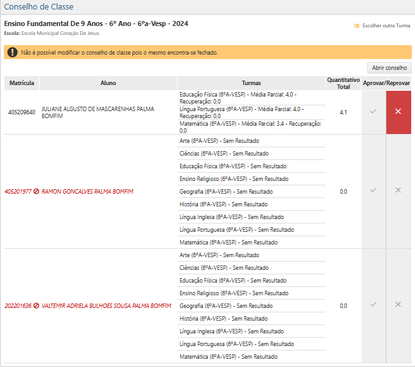Click Valtemir's Língua Inglesa Sem Resultado row
Image resolution: width=415 pixels, height=367 pixels.
pyautogui.click(x=251, y=331)
